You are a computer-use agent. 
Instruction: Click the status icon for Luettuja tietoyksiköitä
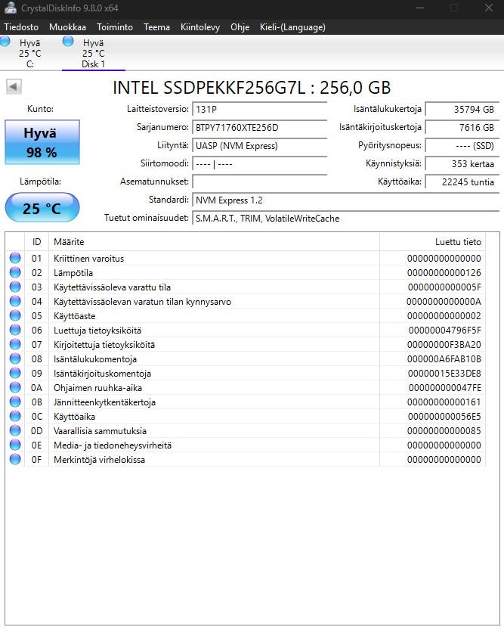[x=15, y=330]
